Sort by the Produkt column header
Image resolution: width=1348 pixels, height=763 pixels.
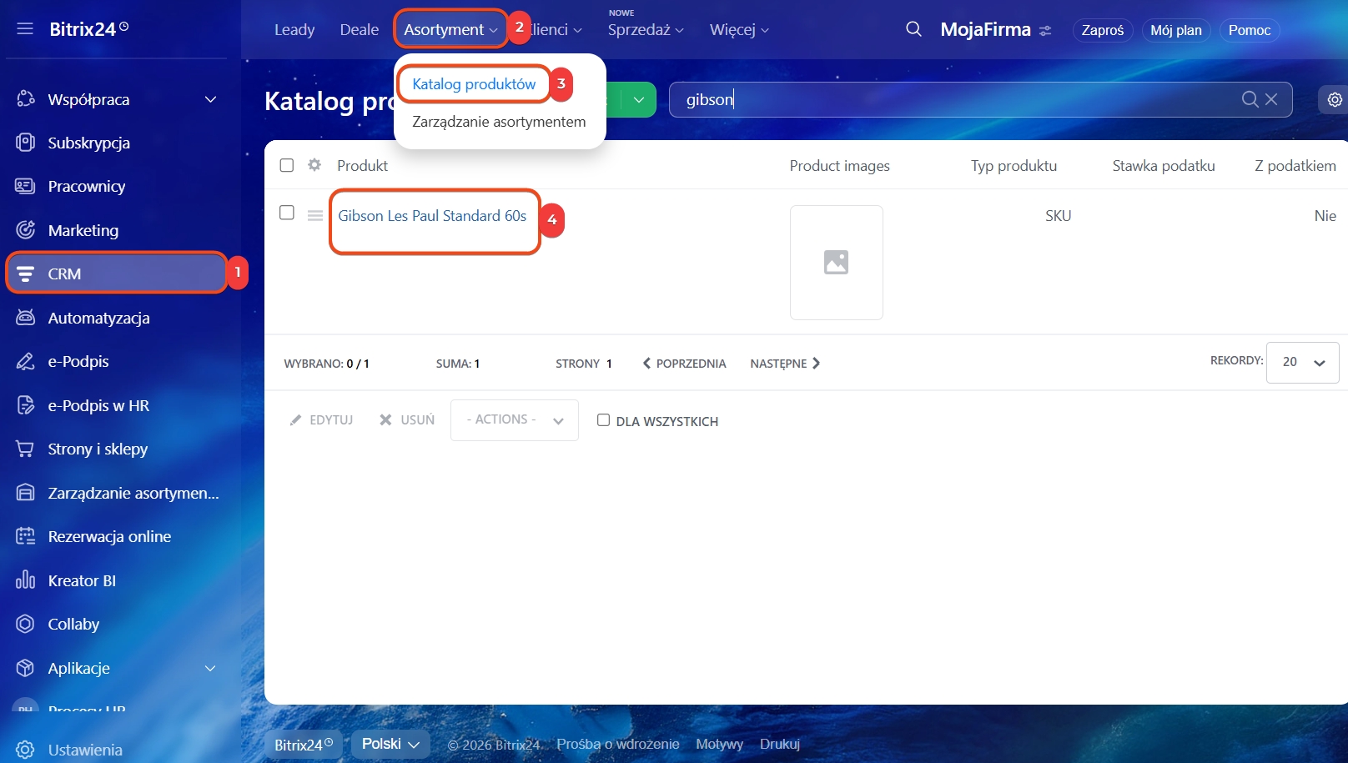(362, 166)
